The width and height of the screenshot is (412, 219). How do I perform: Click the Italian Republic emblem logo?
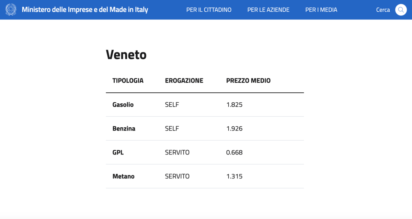(x=11, y=10)
